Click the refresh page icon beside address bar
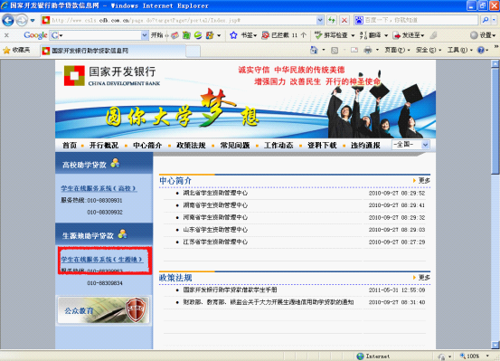 click(x=332, y=20)
